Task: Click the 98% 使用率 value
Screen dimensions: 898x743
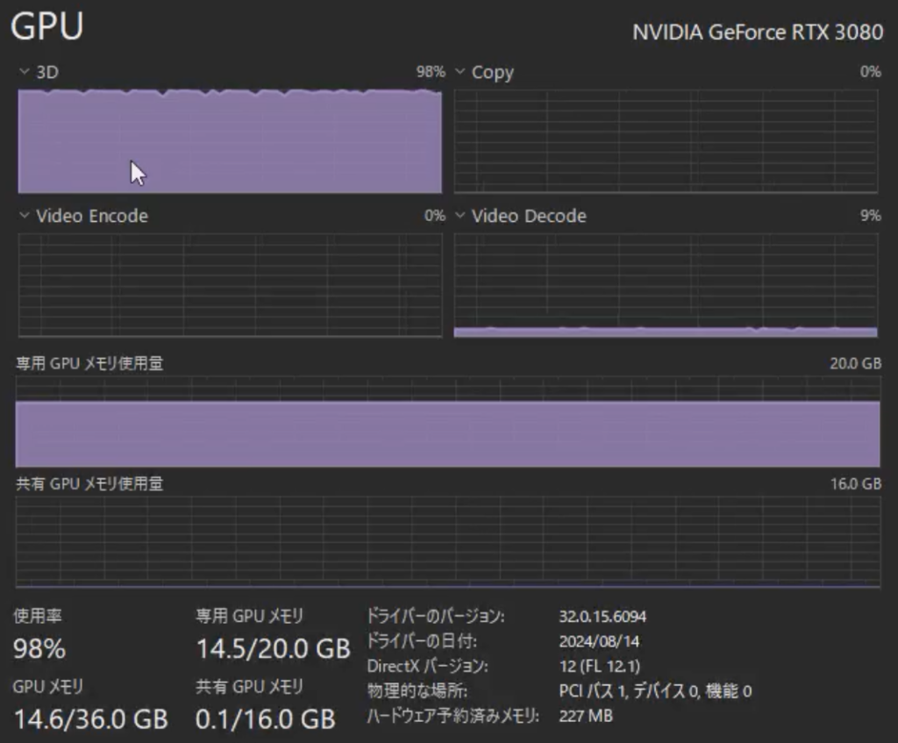Action: coord(39,649)
